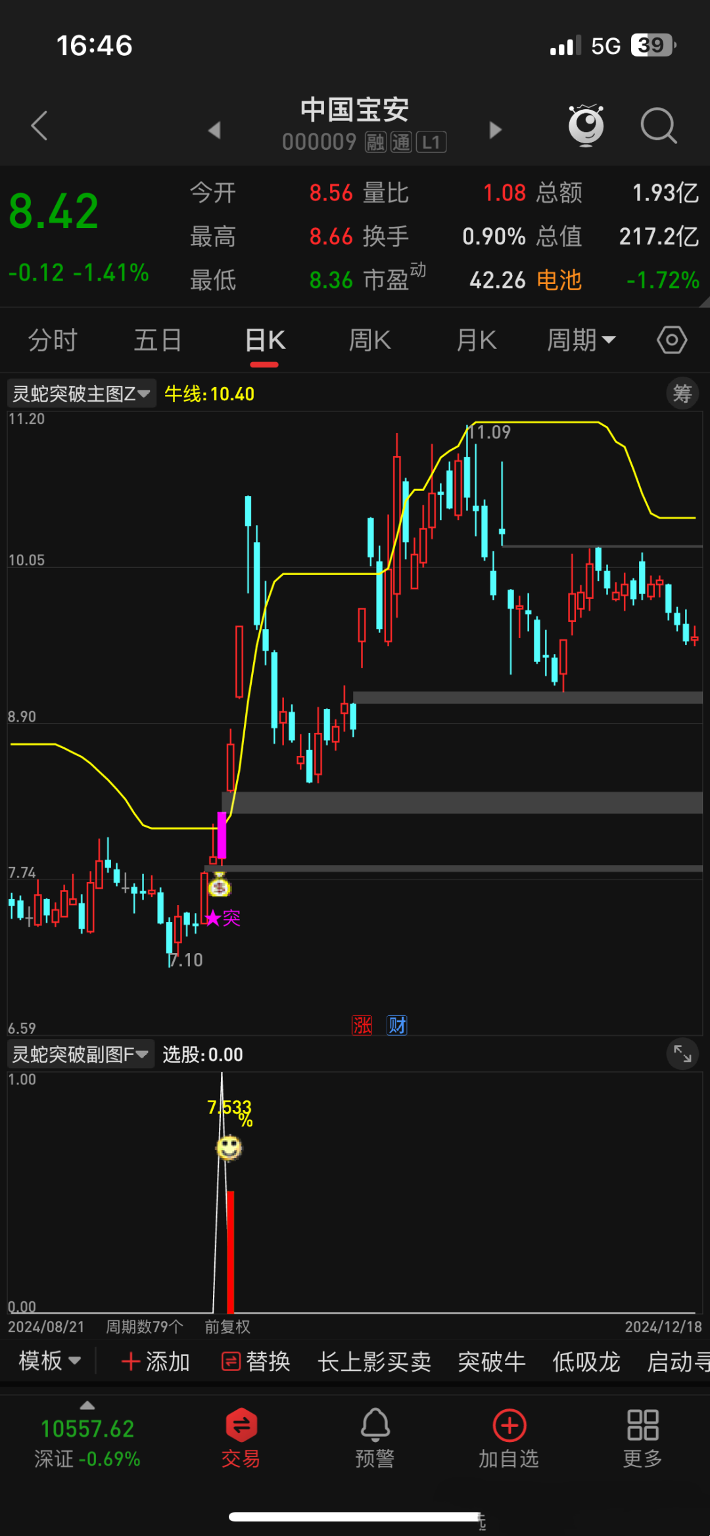Open the robot assistant icon
The width and height of the screenshot is (710, 1536).
[x=586, y=125]
